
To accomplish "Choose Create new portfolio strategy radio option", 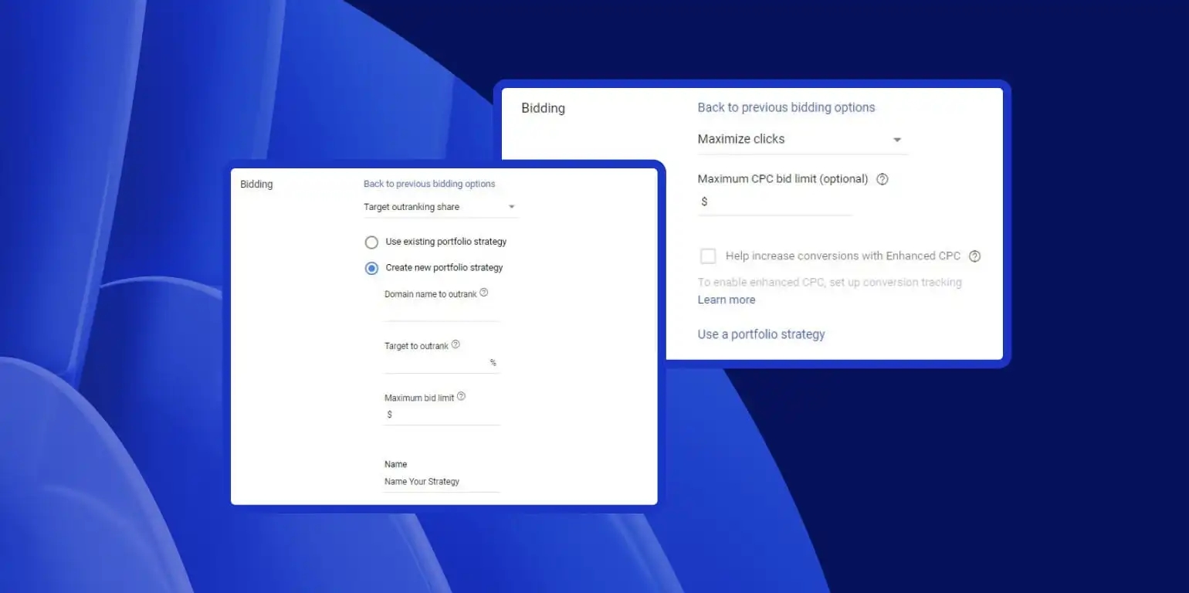I will [x=371, y=268].
